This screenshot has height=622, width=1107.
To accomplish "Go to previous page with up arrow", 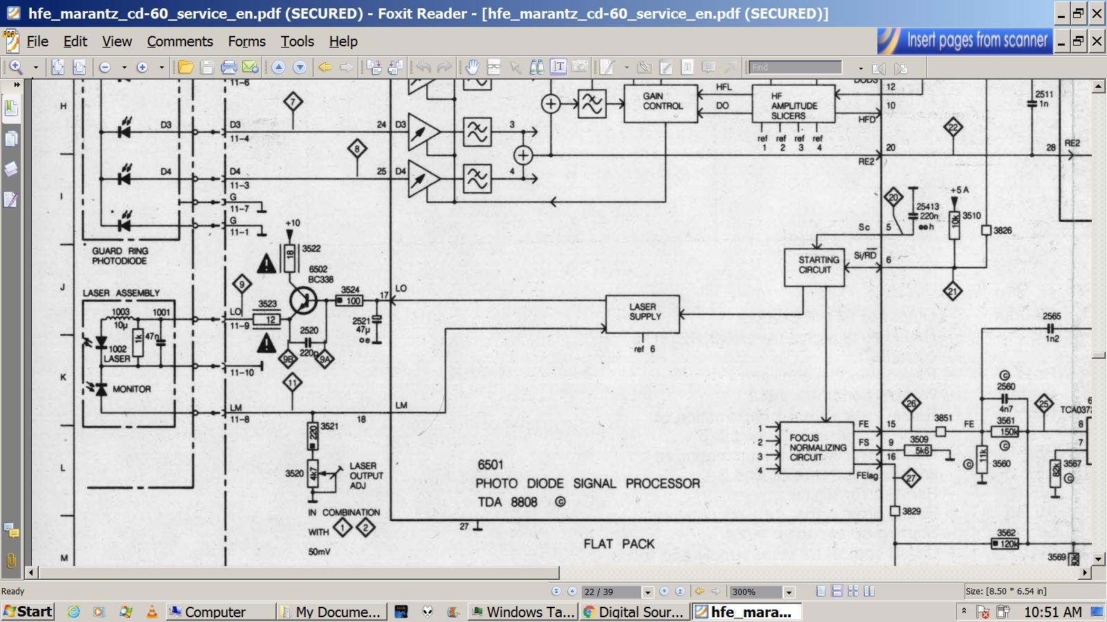I will tap(278, 67).
